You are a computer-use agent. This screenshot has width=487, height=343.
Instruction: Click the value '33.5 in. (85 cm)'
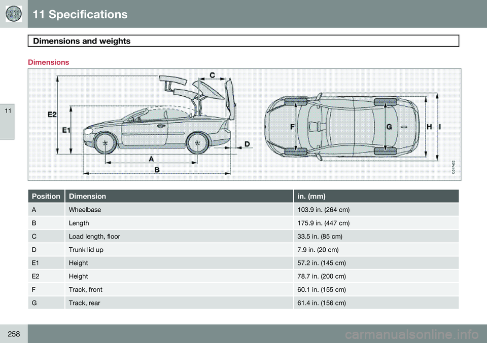click(320, 236)
